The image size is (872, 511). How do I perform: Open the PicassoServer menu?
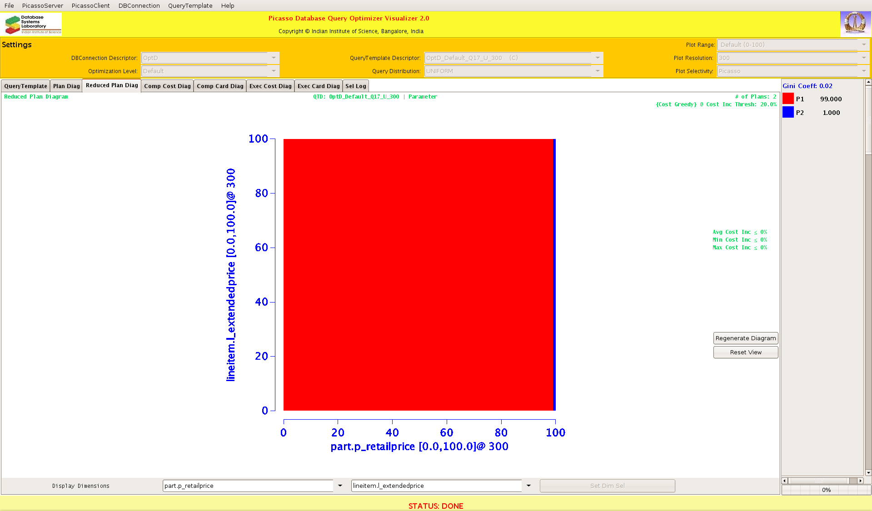43,5
